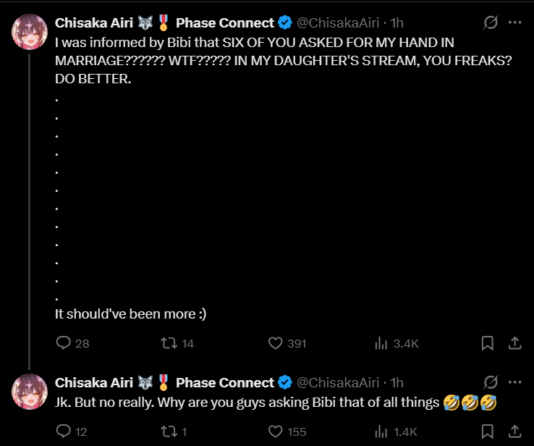Bookmark the second 'Jk' tweet
Screen dimensions: 534x446
pyautogui.click(x=488, y=432)
